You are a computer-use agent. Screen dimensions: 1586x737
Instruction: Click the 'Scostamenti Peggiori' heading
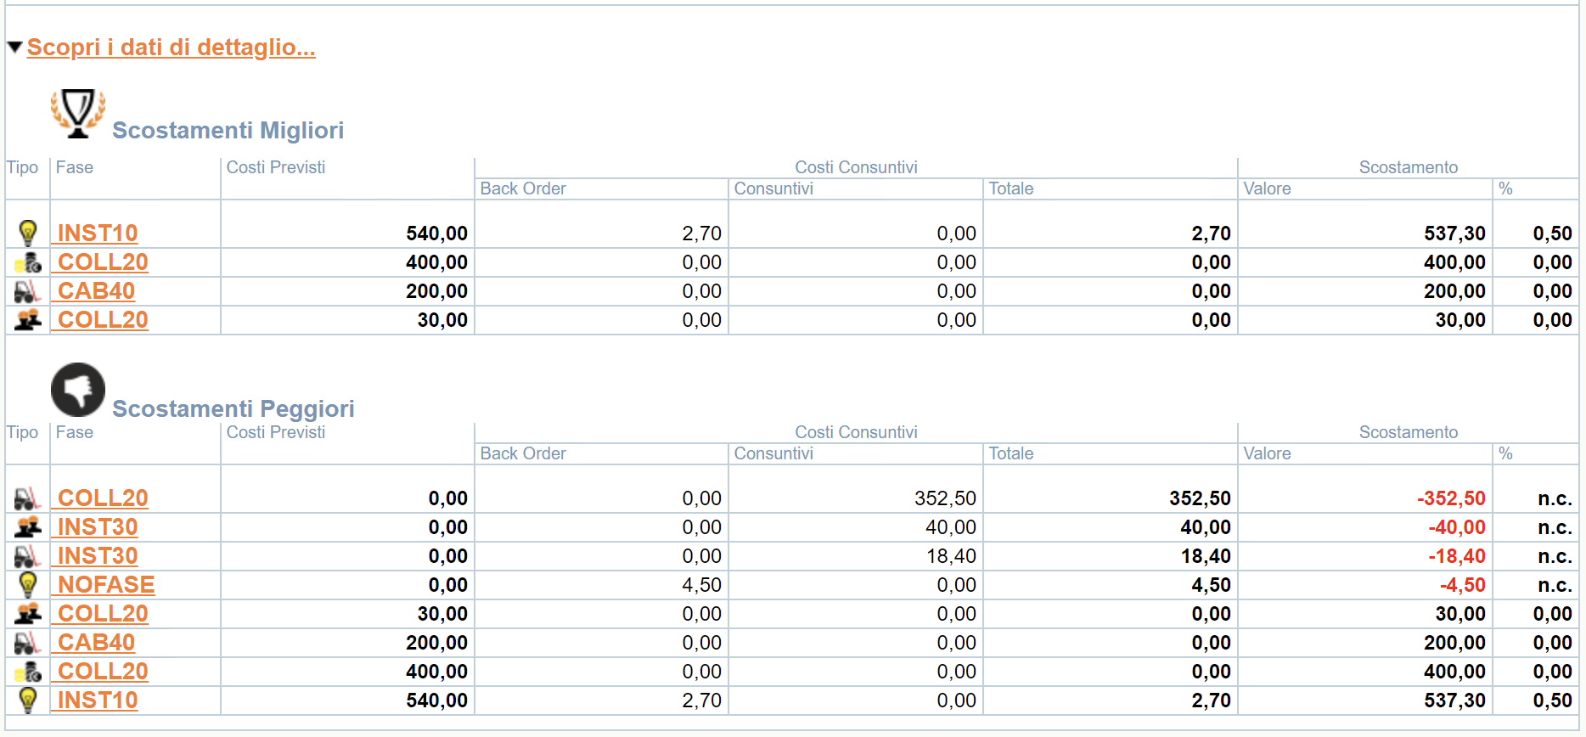click(x=233, y=408)
